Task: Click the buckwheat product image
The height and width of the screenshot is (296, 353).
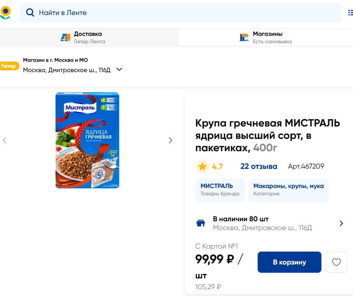Action: (87, 140)
